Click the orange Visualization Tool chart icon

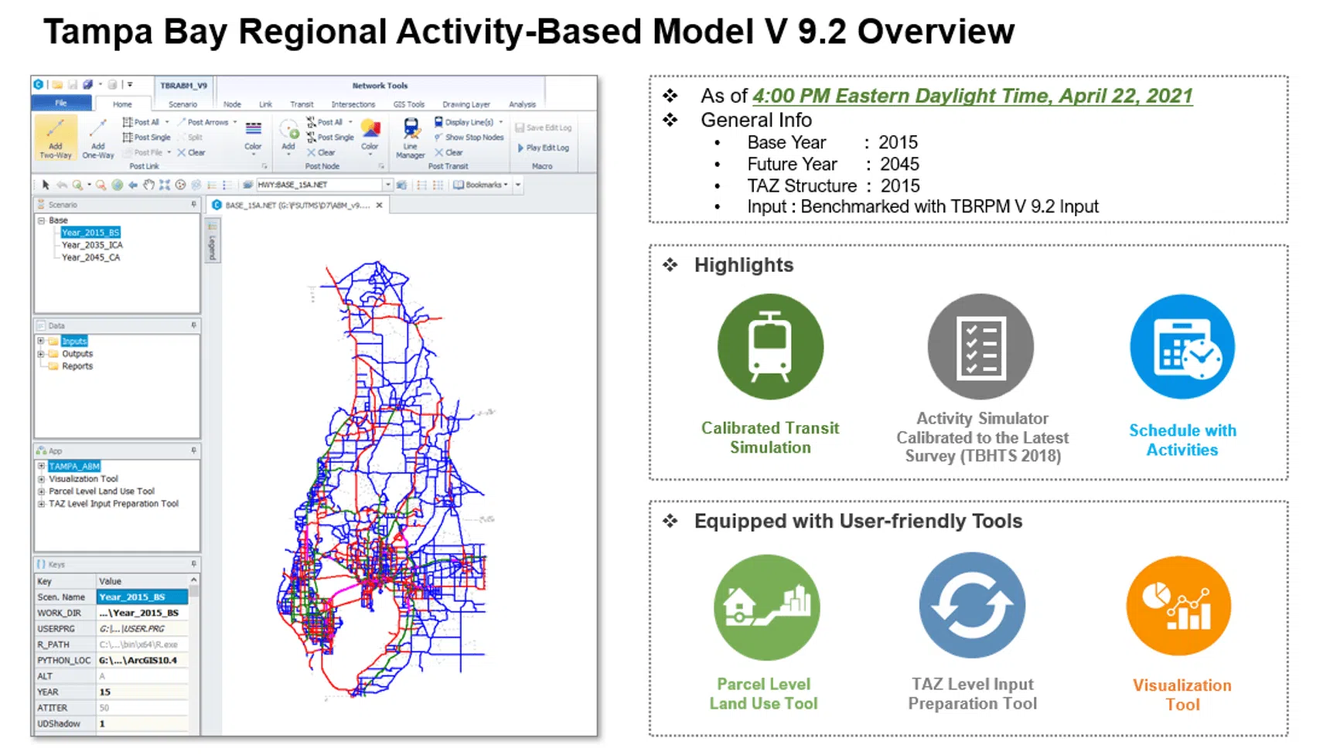pyautogui.click(x=1178, y=607)
